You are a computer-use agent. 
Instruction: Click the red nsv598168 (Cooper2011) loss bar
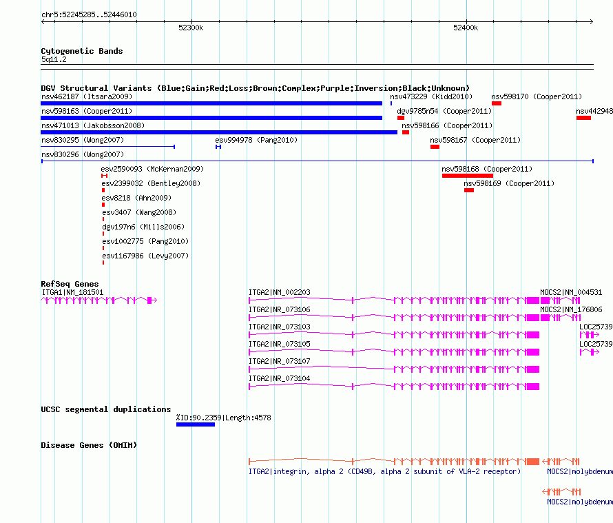tap(468, 176)
